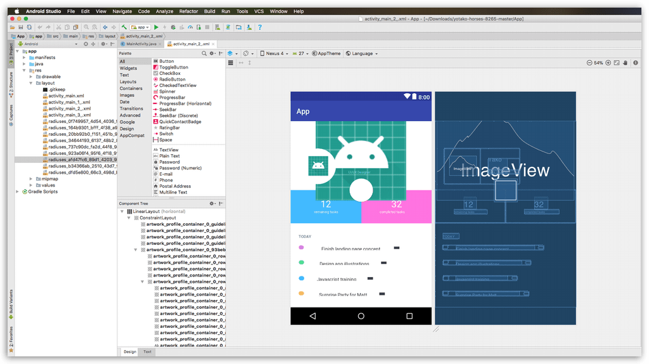Viewport: 649px width, 364px height.
Task: Click the AppTheme button
Action: [327, 54]
